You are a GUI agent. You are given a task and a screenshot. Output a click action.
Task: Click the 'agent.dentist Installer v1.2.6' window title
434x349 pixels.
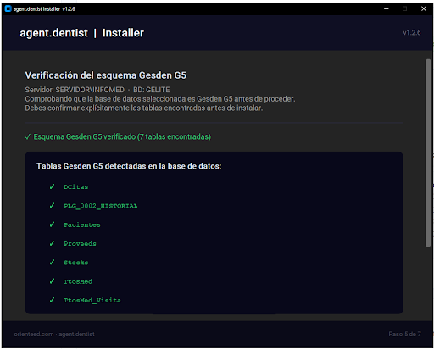44,9
